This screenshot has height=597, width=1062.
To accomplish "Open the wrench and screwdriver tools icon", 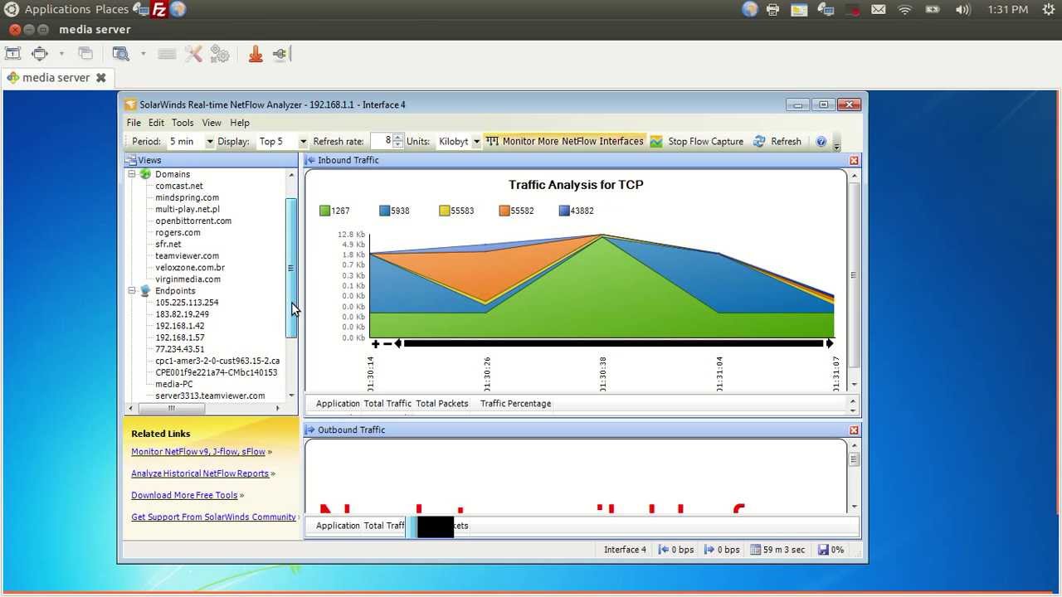I will pos(193,54).
